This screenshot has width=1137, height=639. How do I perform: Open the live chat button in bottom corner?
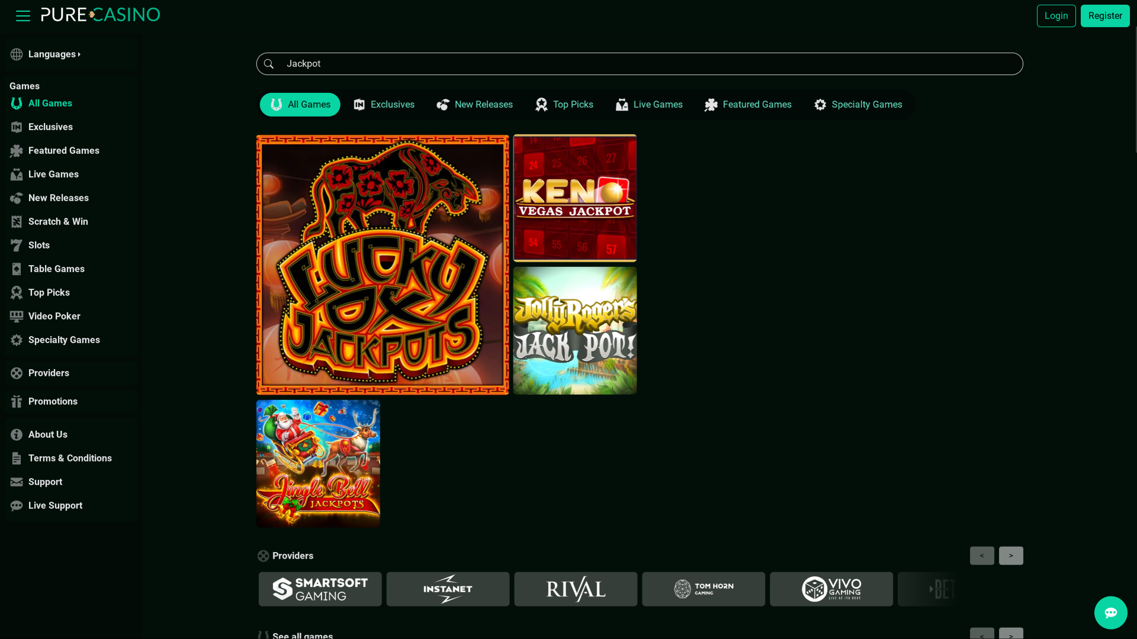coord(1110,612)
